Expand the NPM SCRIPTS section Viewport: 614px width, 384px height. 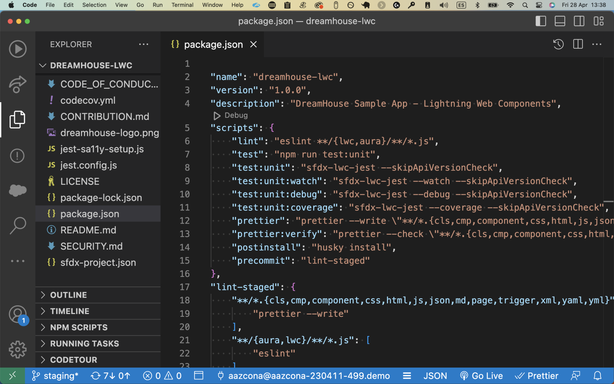pyautogui.click(x=79, y=328)
